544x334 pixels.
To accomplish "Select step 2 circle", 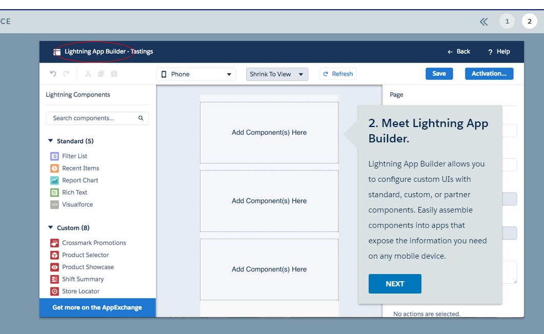I will [x=530, y=22].
